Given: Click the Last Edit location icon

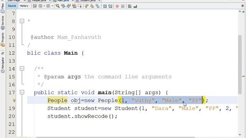Looking at the screenshot, I should (x=35, y=6).
